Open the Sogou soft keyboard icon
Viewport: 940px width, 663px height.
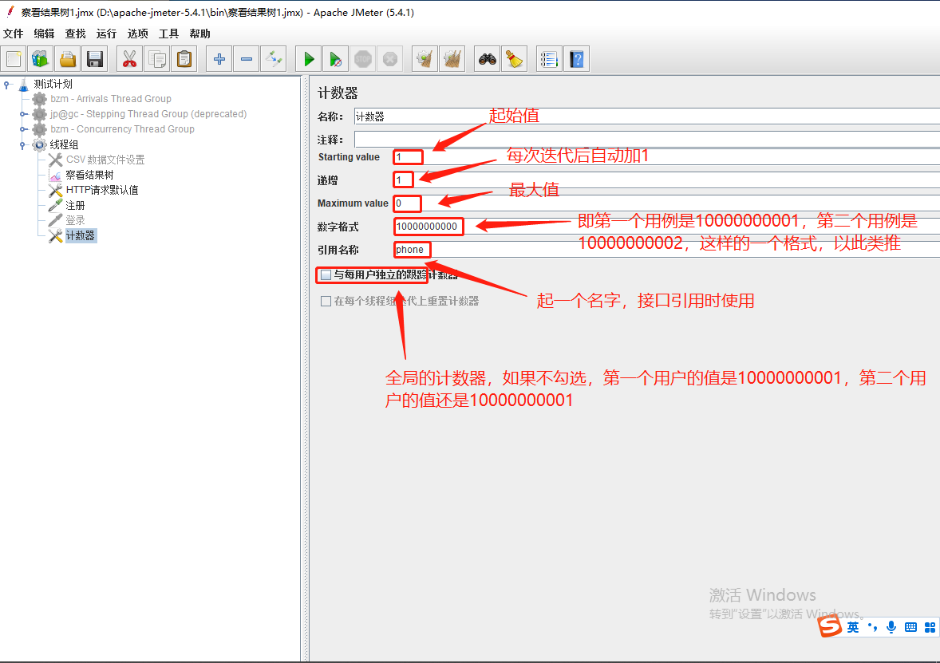pos(910,627)
